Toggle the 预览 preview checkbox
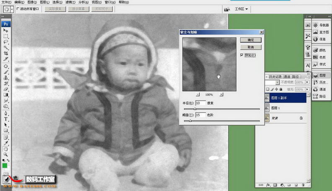This screenshot has width=332, height=191. pos(241,55)
